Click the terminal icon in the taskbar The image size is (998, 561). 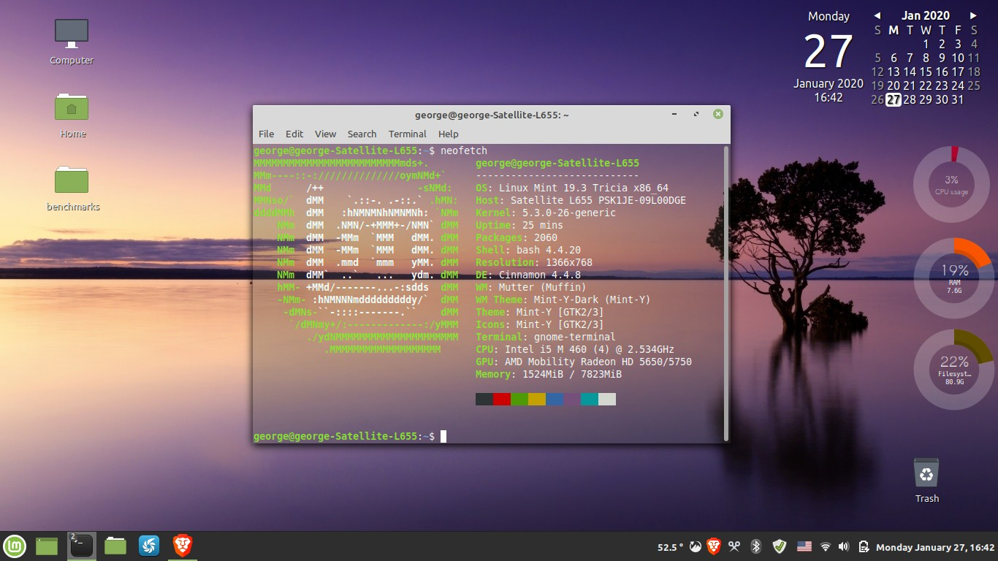point(81,546)
